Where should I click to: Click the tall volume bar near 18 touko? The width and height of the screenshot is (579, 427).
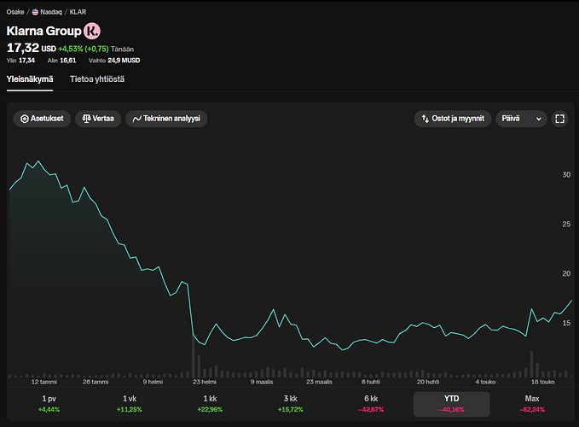[532, 364]
